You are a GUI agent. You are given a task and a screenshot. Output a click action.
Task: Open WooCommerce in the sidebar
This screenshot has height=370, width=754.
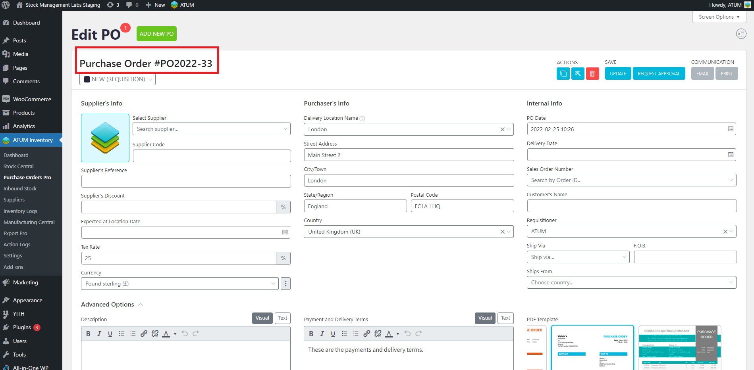pos(32,99)
